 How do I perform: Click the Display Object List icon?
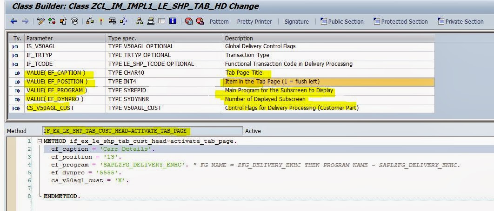112,21
